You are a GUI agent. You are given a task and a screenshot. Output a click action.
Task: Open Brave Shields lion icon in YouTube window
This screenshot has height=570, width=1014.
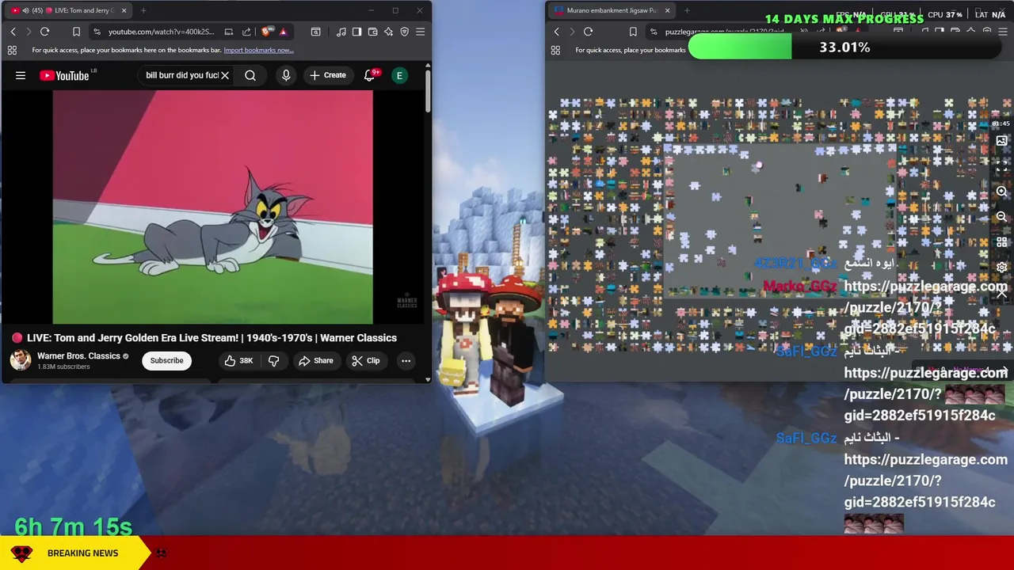[266, 32]
